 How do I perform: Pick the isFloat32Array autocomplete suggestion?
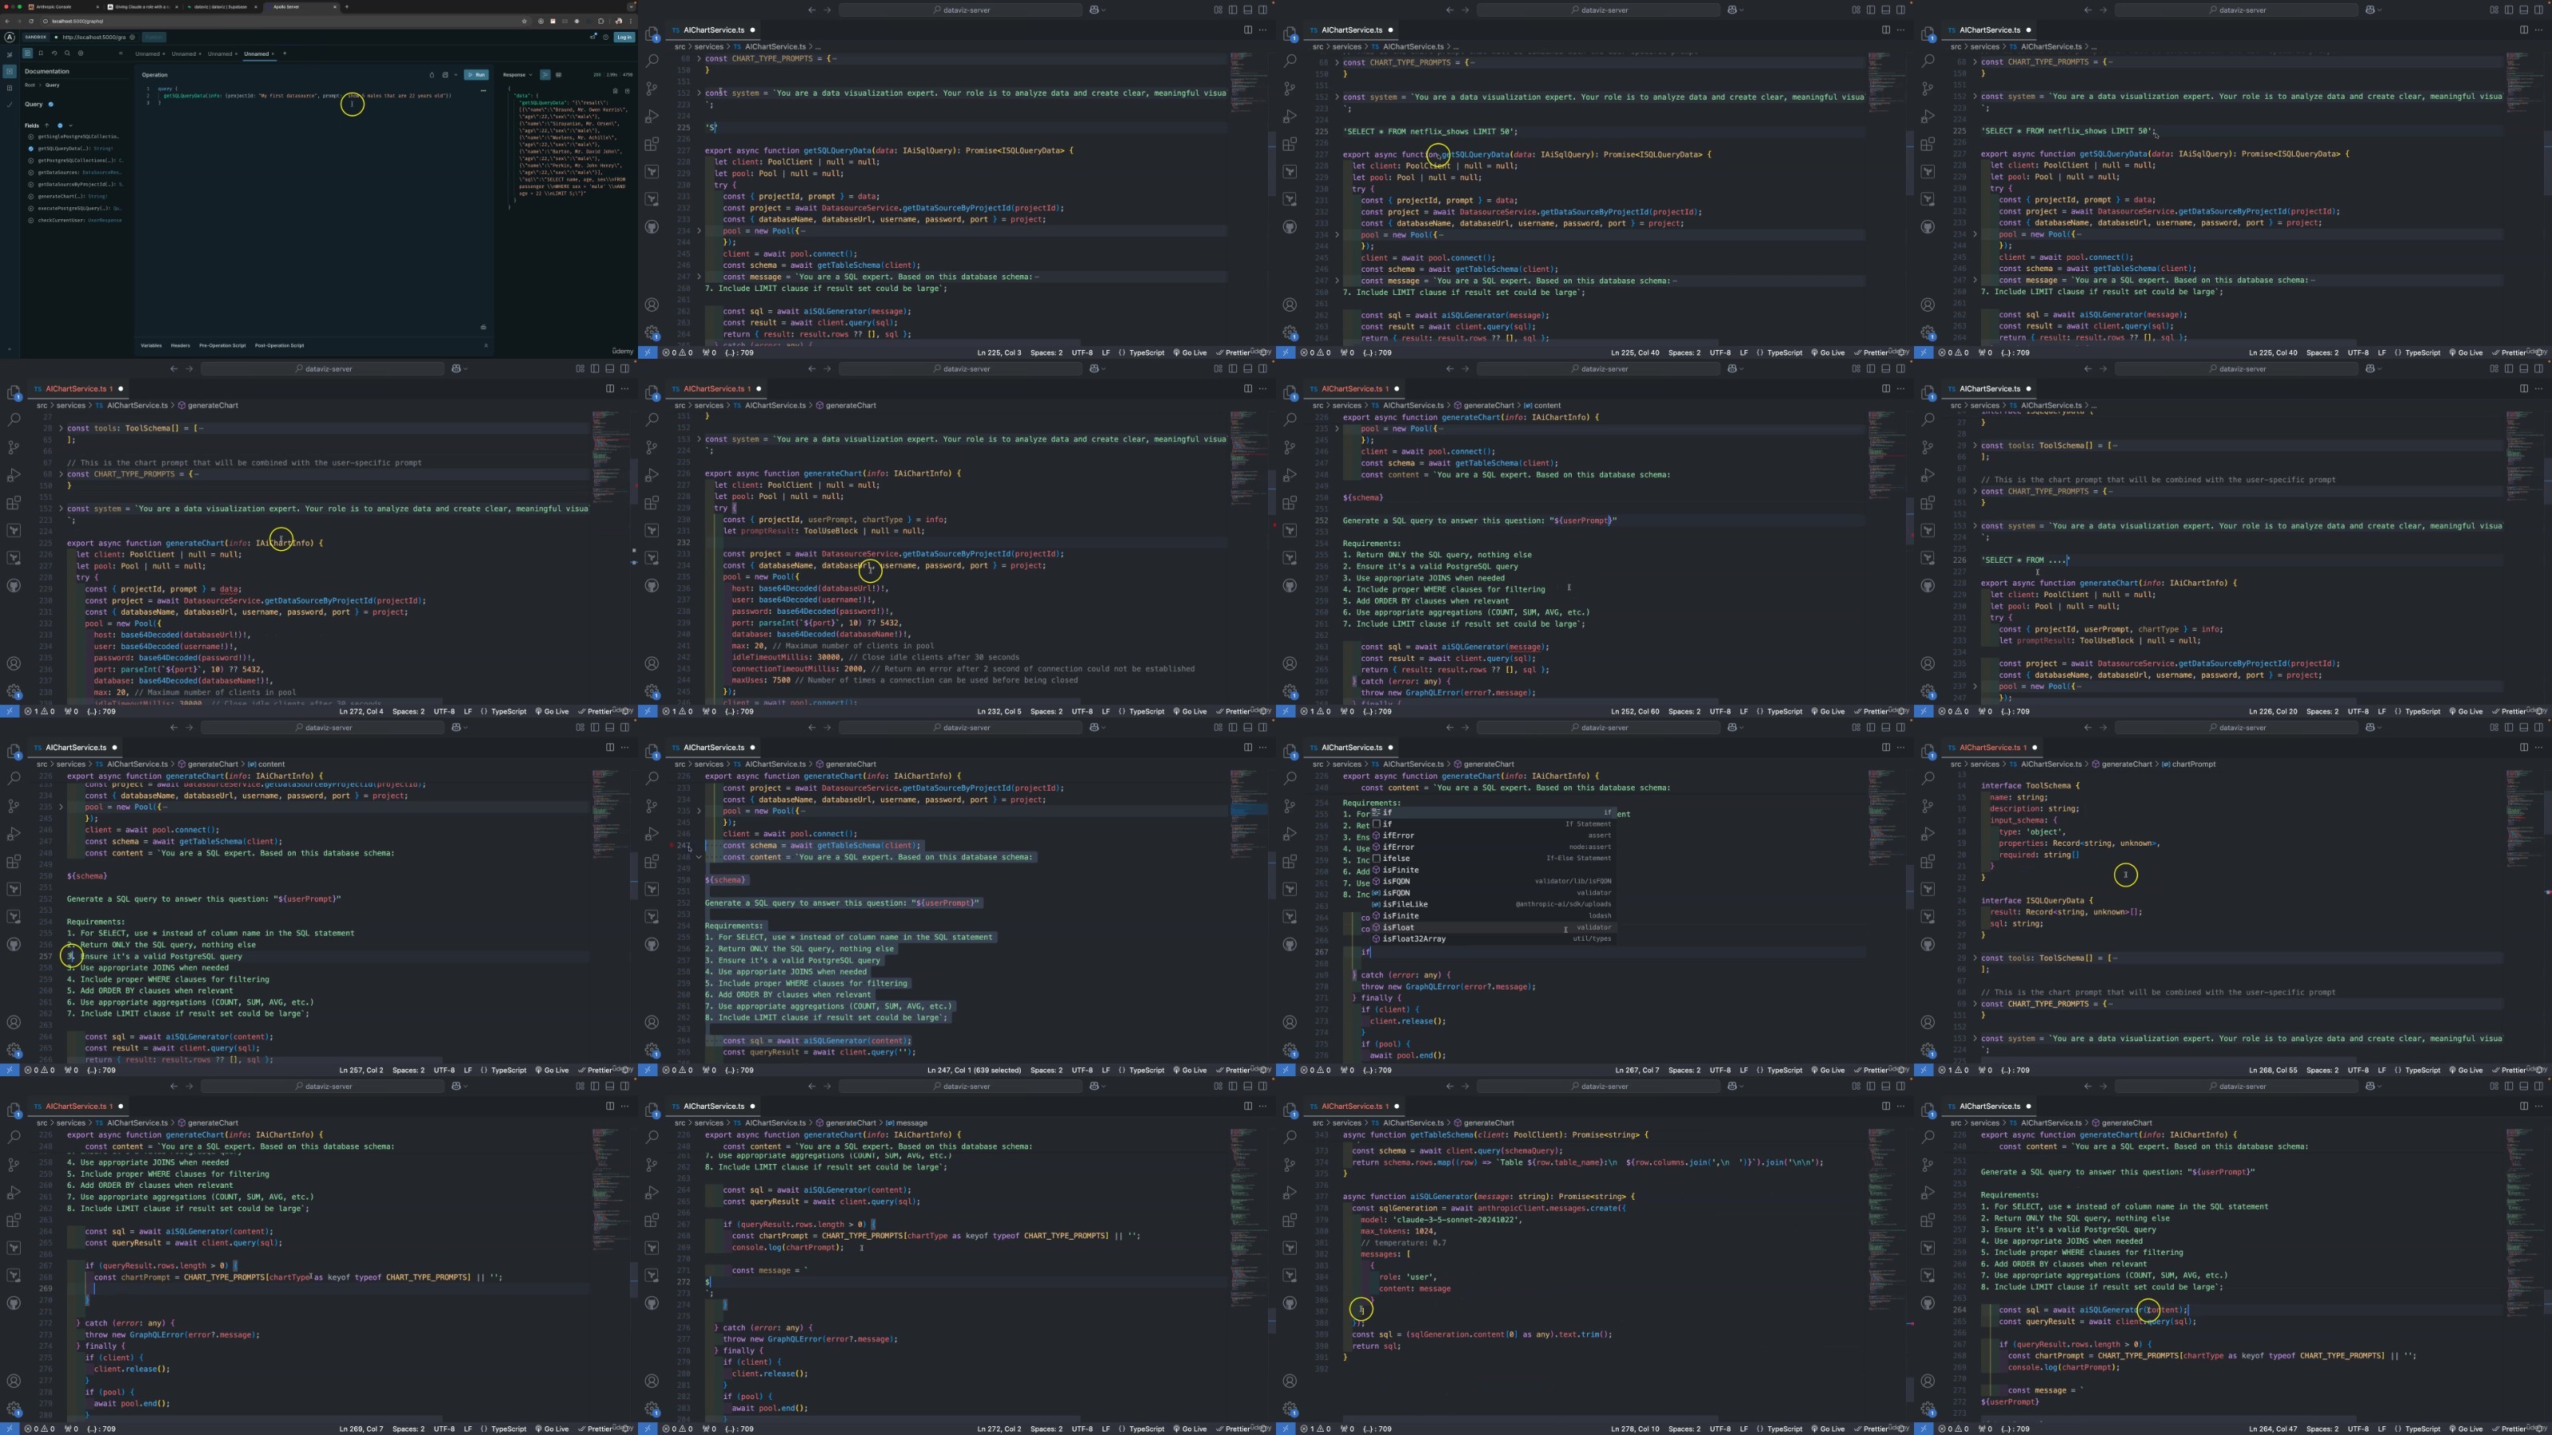[1492, 939]
